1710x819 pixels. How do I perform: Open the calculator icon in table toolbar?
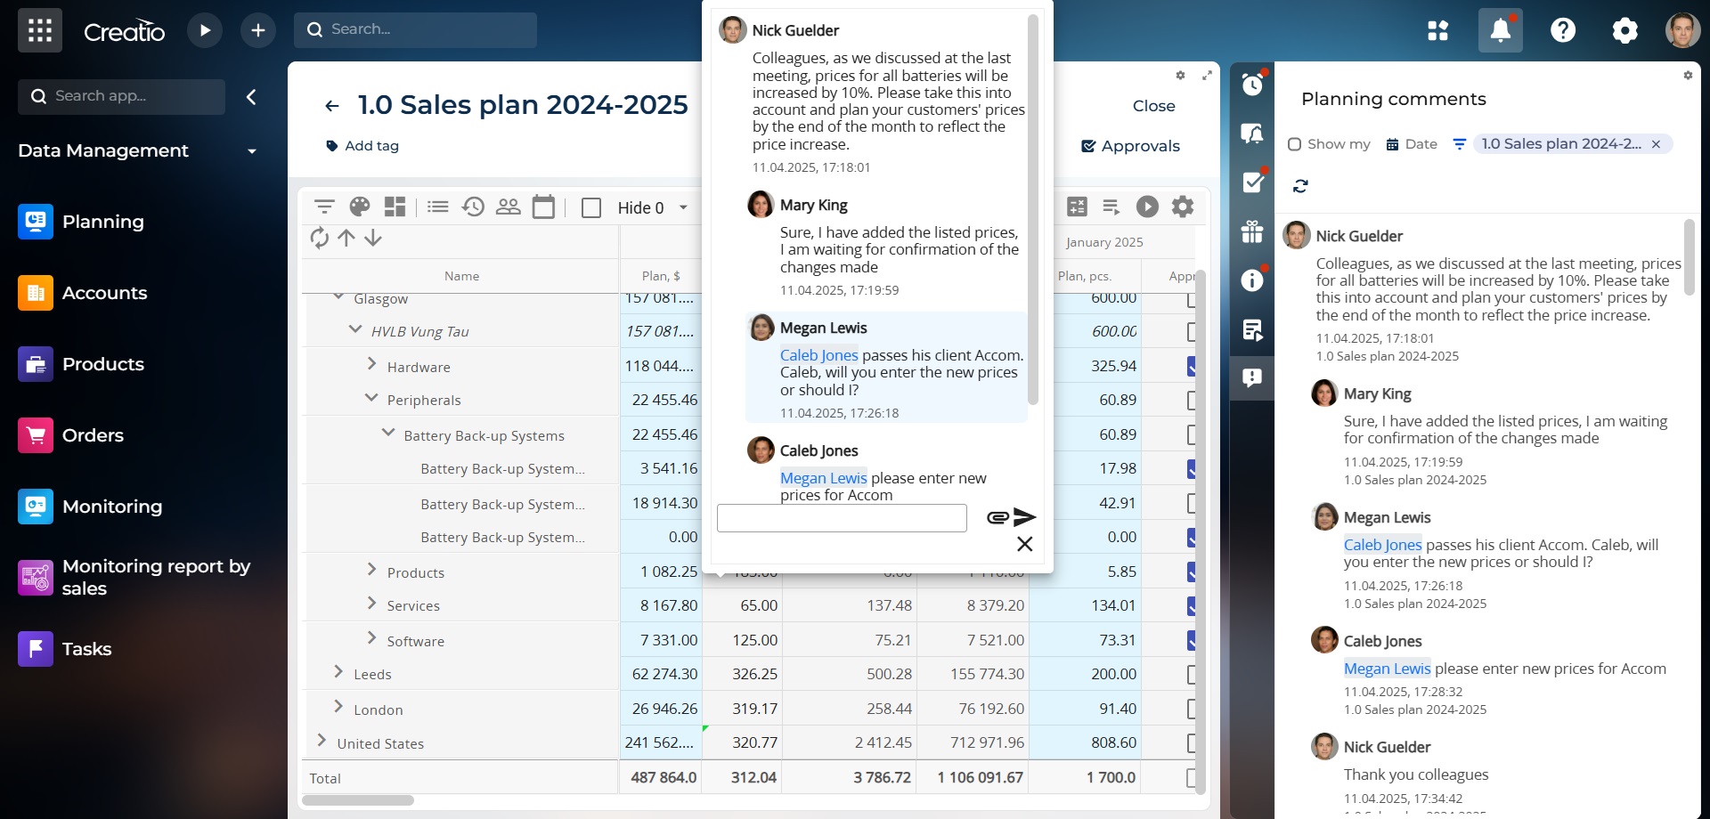point(1077,207)
